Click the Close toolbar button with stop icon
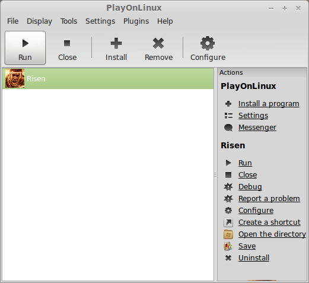Viewport: 309px width, 283px height. pyautogui.click(x=67, y=49)
